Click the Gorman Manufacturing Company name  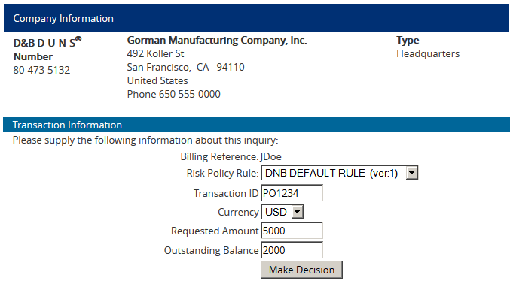(217, 40)
